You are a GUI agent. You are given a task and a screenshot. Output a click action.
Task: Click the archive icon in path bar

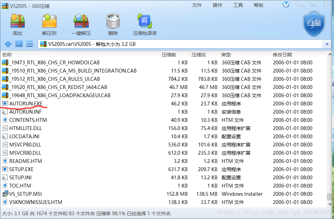pos(44,44)
